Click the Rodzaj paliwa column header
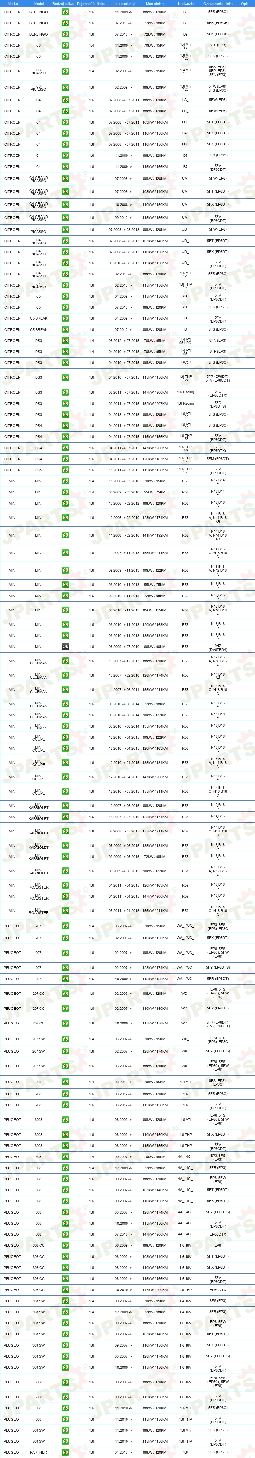The width and height of the screenshot is (255, 1458). pyautogui.click(x=63, y=3)
